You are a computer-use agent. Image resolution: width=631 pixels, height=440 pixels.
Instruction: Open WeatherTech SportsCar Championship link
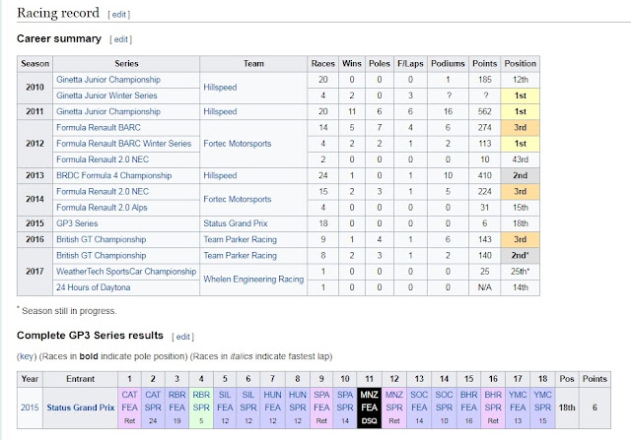tap(126, 272)
